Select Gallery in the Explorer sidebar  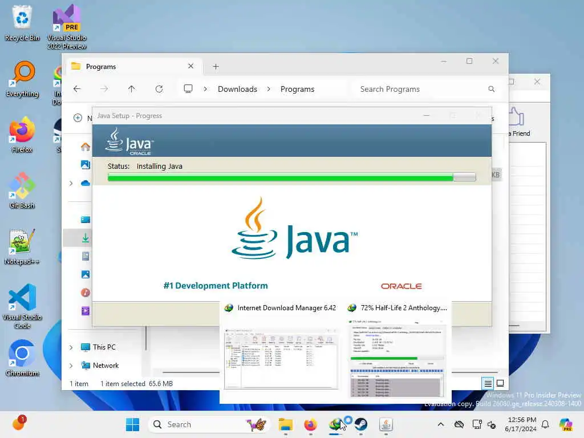(x=86, y=165)
